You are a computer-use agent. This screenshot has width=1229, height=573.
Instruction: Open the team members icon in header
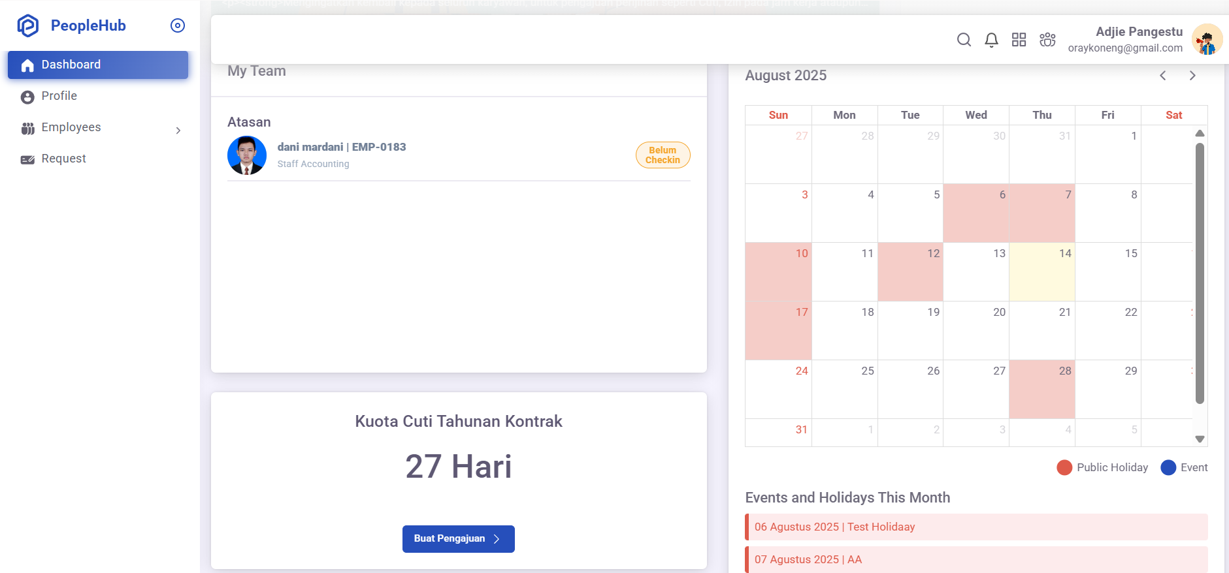pos(1047,40)
